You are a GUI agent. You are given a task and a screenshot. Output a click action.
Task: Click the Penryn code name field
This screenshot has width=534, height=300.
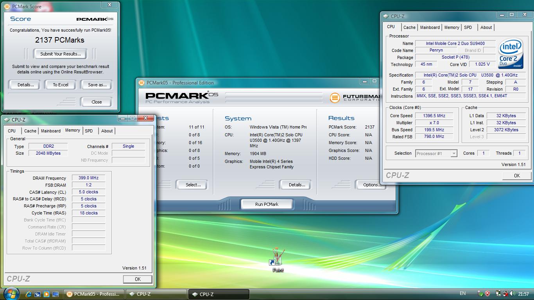(436, 50)
